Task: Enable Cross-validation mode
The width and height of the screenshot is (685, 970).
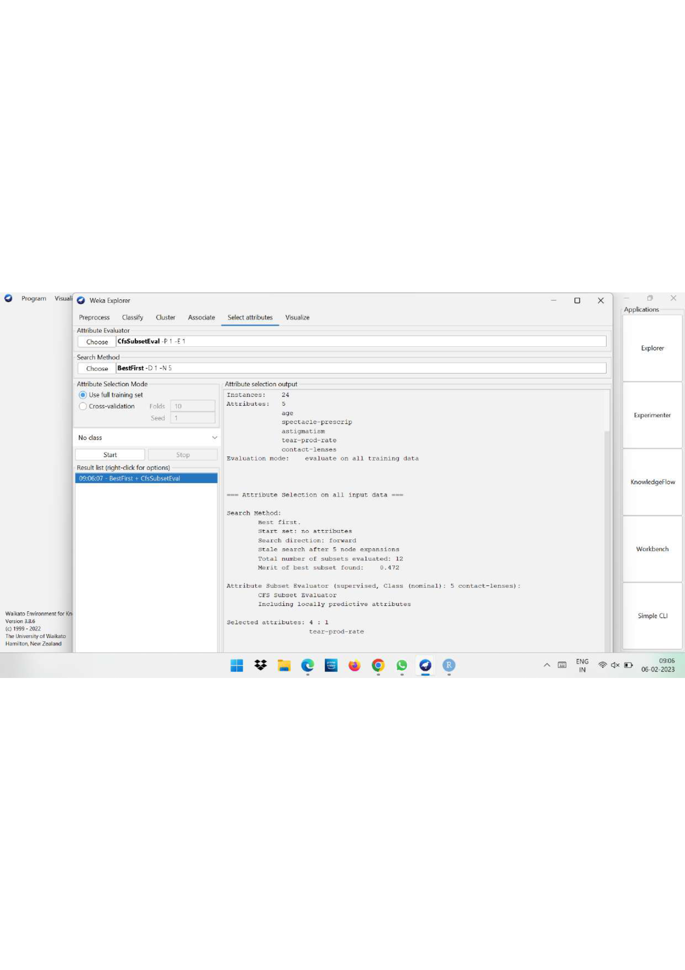Action: 83,406
